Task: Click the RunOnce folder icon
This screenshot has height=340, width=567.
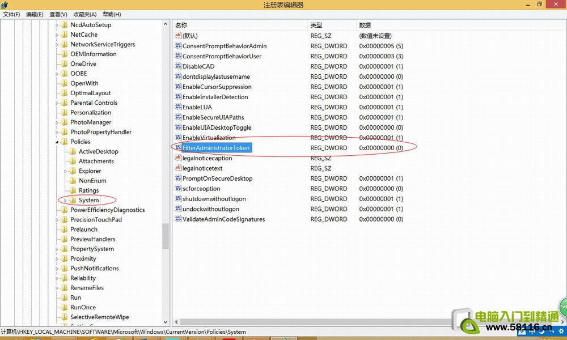Action: coord(65,308)
